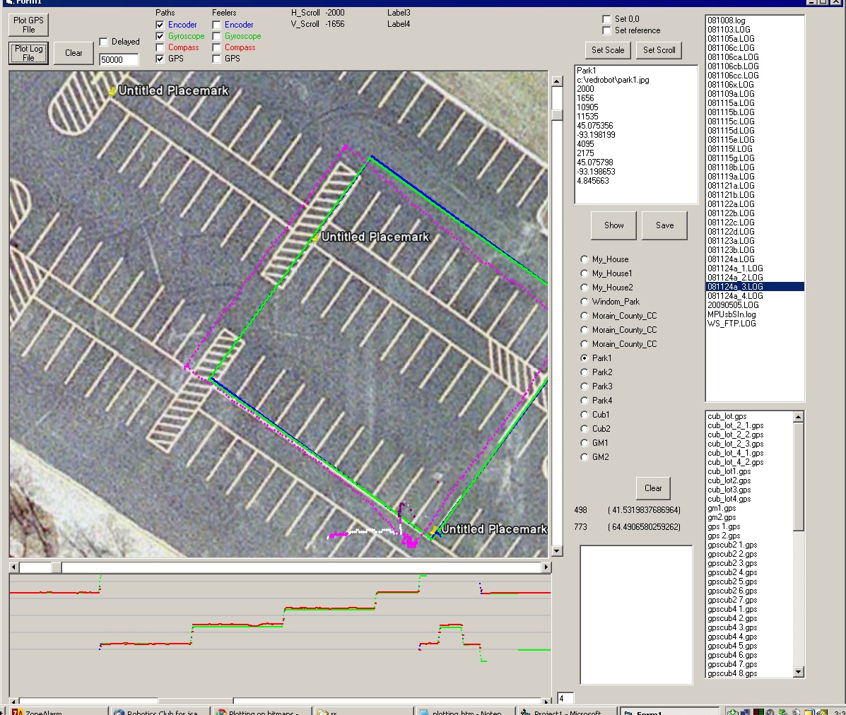Click the map's horizontal scrollbar right arrow
The height and width of the screenshot is (715, 846).
[546, 567]
